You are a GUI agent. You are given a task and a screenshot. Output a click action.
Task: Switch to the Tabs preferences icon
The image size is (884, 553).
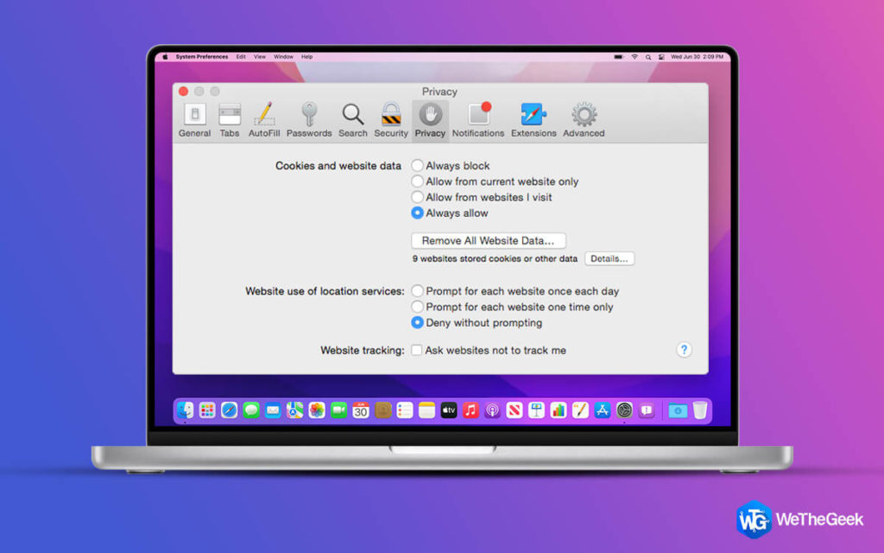click(230, 120)
